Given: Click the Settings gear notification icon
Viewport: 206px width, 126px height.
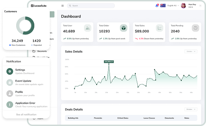Looking at the screenshot, I should coord(10,72).
